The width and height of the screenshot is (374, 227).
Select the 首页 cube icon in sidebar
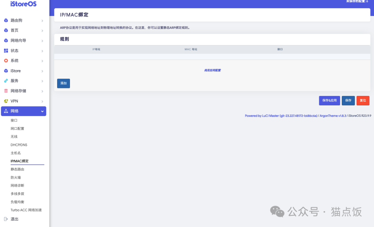pos(6,30)
